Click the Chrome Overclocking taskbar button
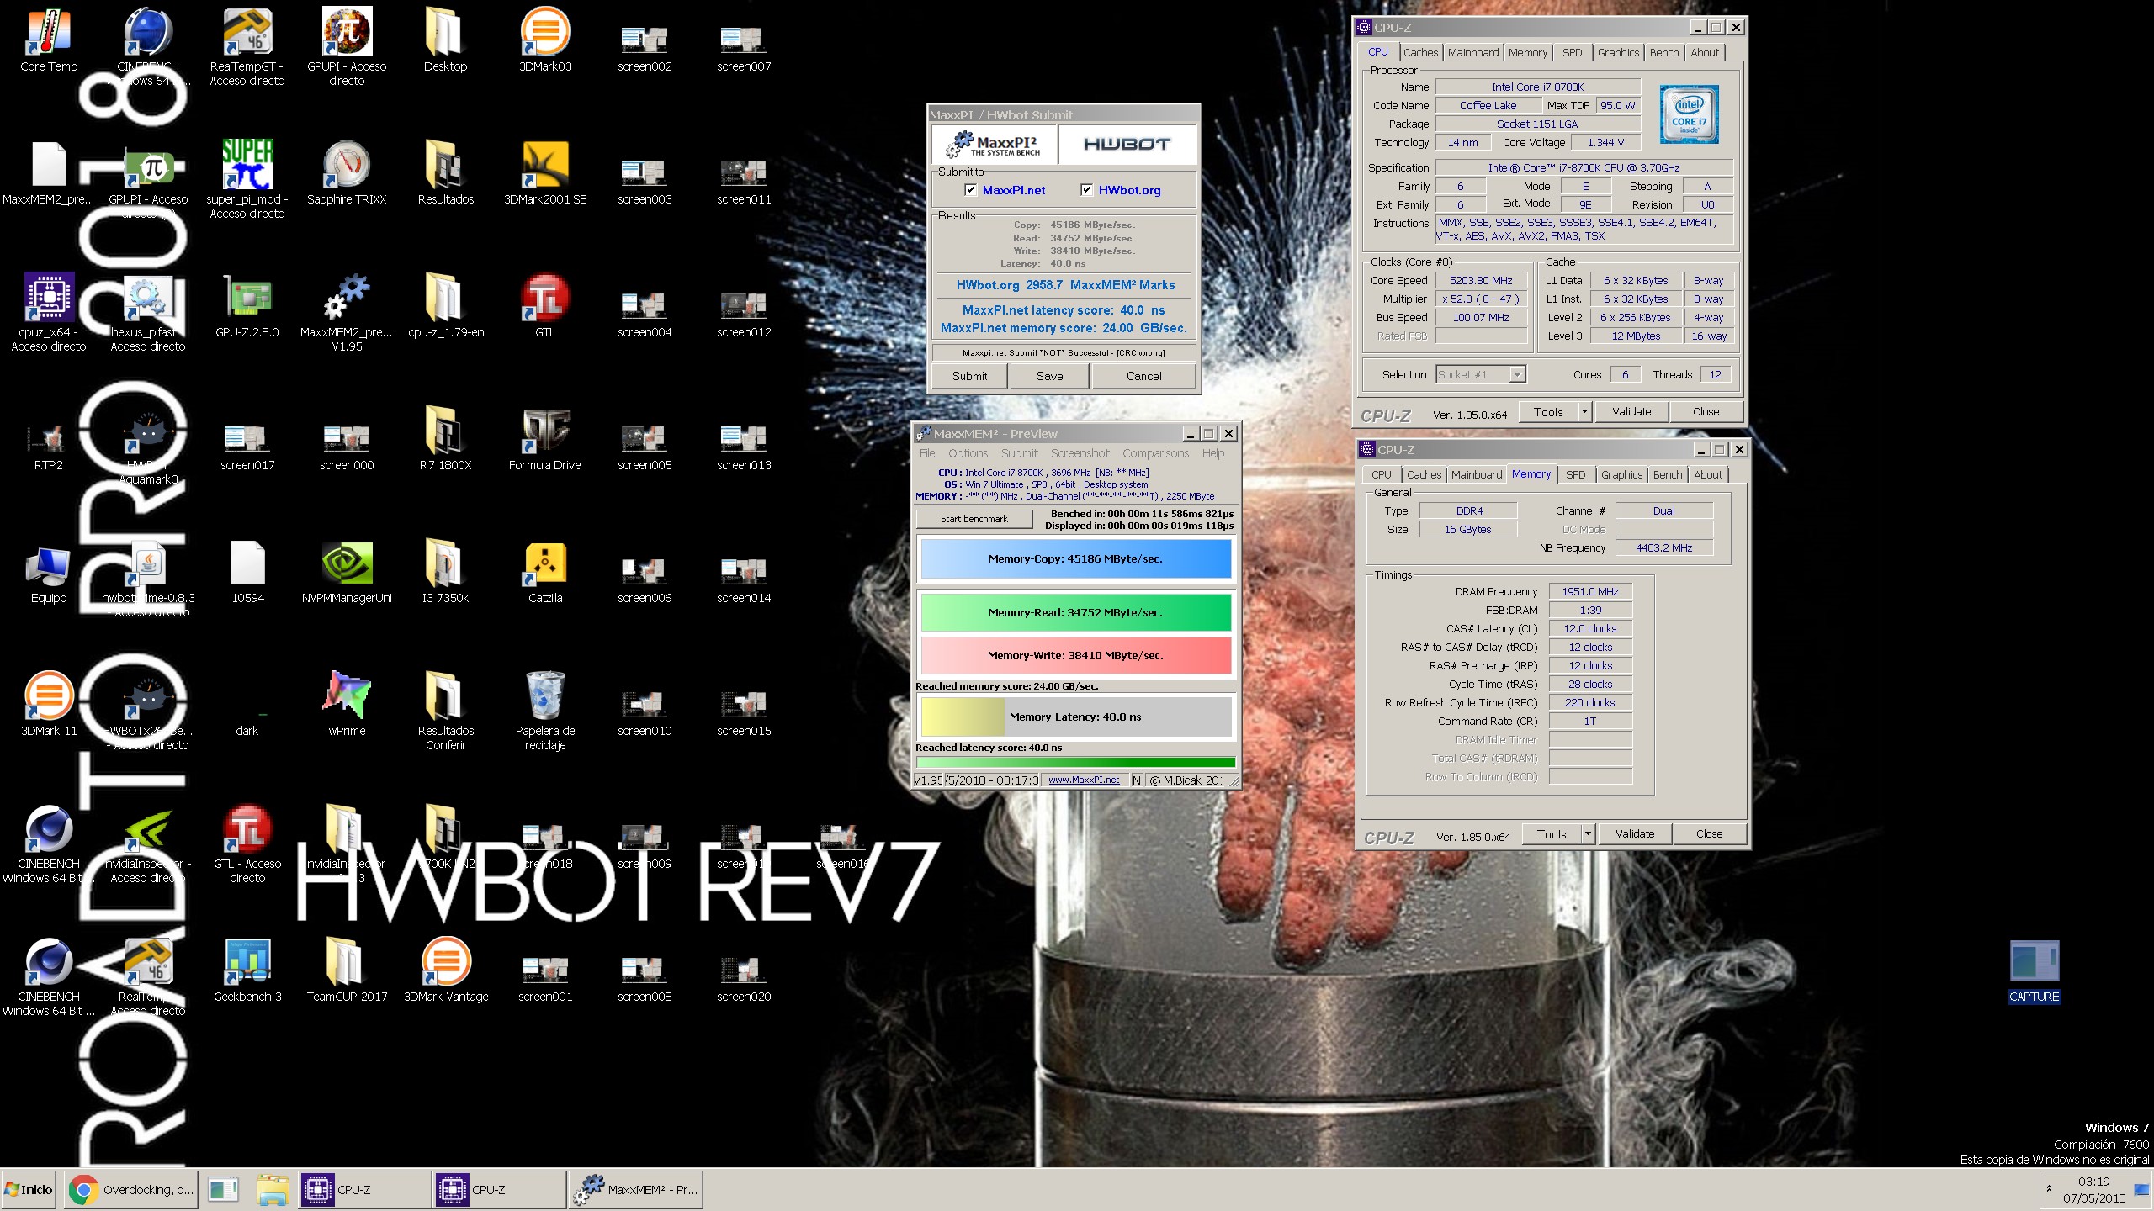Image resolution: width=2154 pixels, height=1211 pixels. [131, 1190]
